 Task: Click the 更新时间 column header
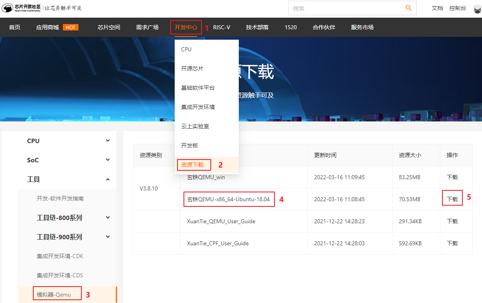[x=325, y=155]
